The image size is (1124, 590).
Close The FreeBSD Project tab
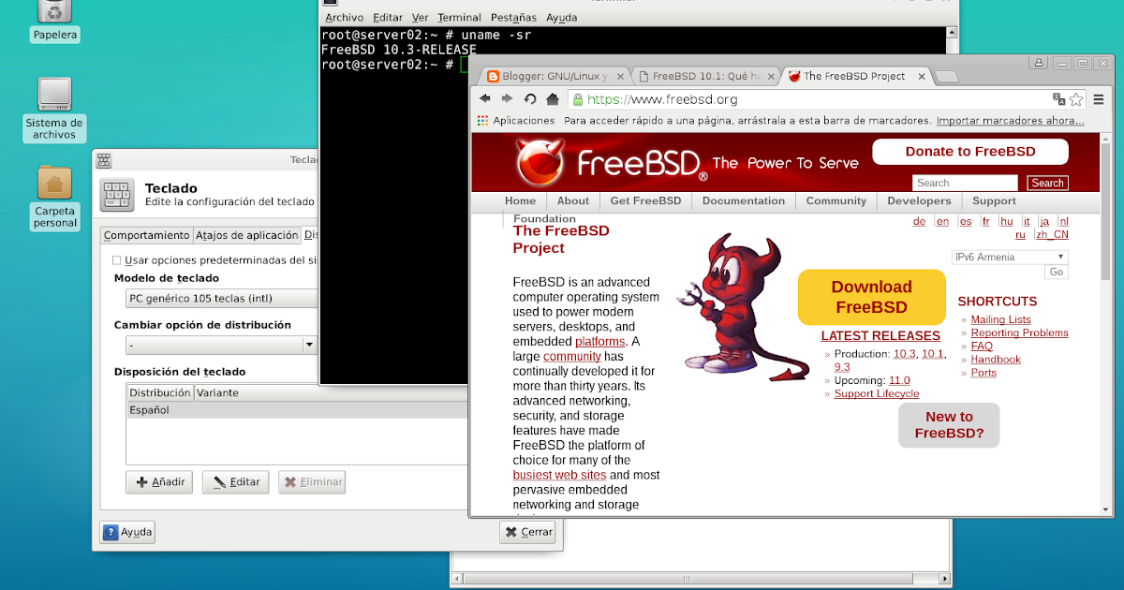[922, 77]
